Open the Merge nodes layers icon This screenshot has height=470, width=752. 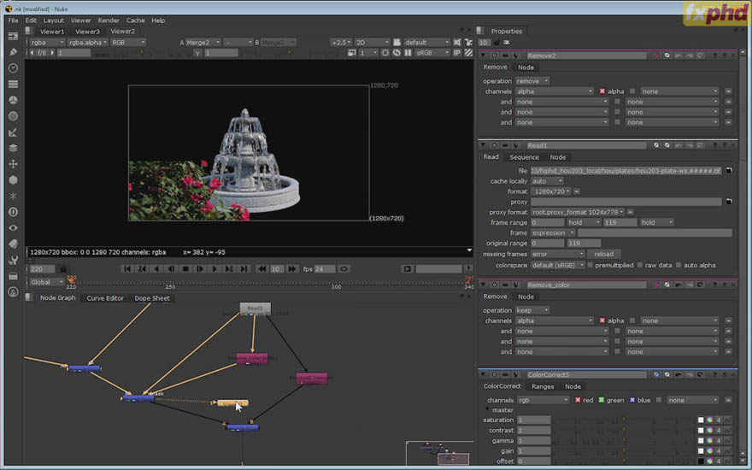pyautogui.click(x=13, y=148)
